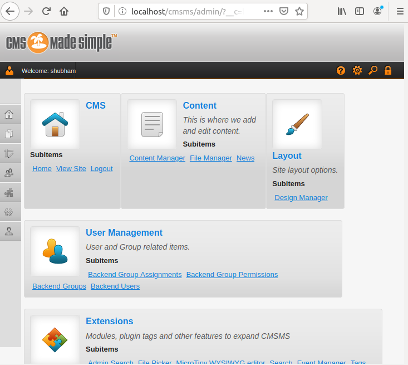408x365 pixels.
Task: Select the users group icon in sidebar
Action: coord(9,173)
